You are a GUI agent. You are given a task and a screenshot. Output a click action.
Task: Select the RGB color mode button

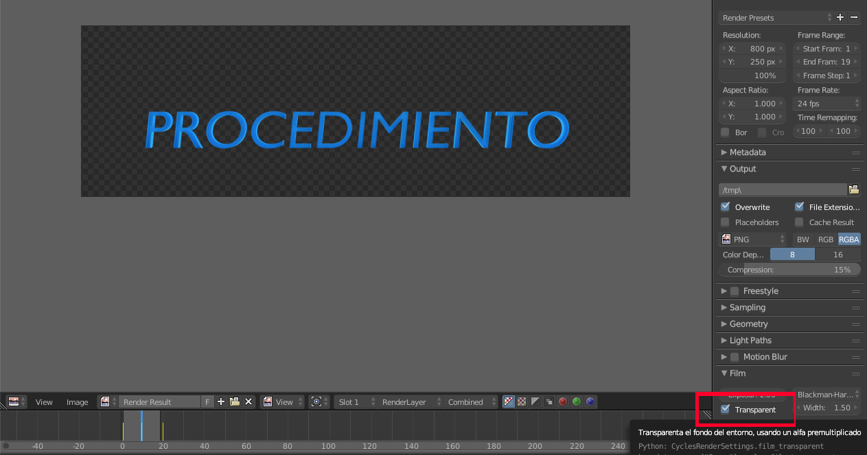pyautogui.click(x=825, y=239)
